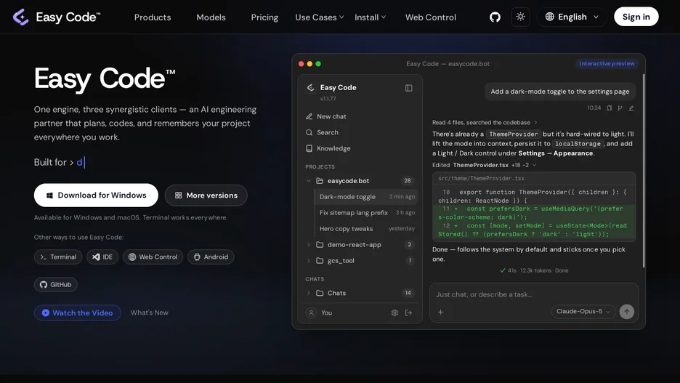Click Download for Windows

[97, 195]
